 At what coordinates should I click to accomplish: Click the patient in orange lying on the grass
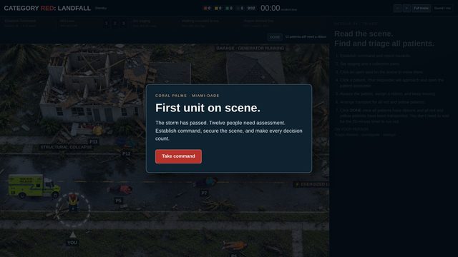(235, 246)
